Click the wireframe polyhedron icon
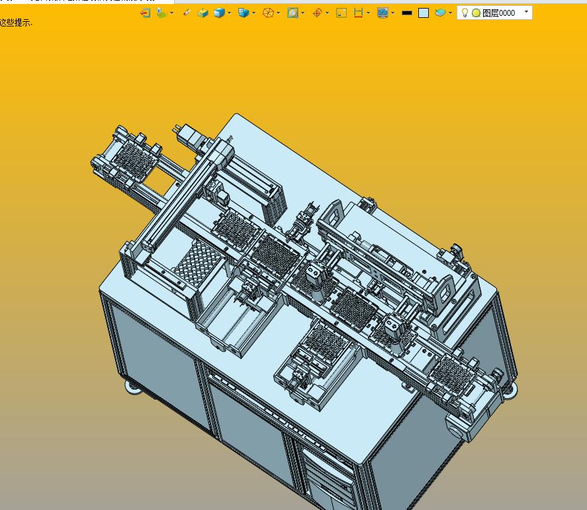This screenshot has width=587, height=510. click(x=268, y=13)
